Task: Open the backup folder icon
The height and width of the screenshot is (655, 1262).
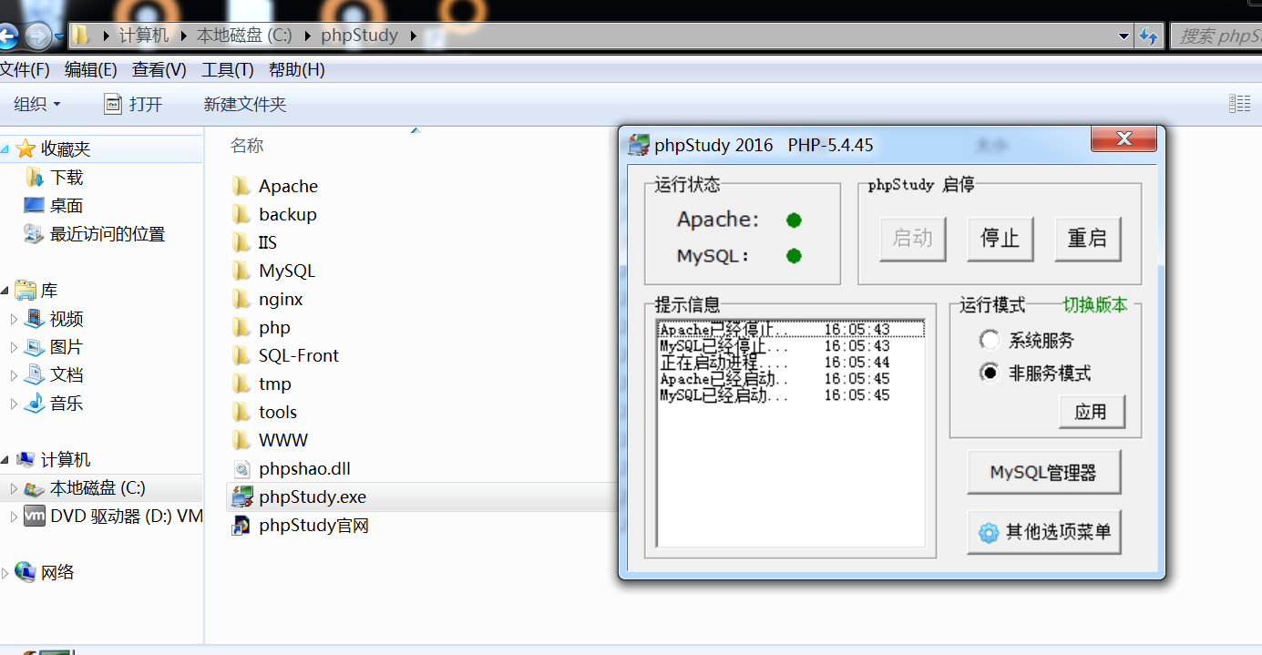Action: tap(241, 214)
